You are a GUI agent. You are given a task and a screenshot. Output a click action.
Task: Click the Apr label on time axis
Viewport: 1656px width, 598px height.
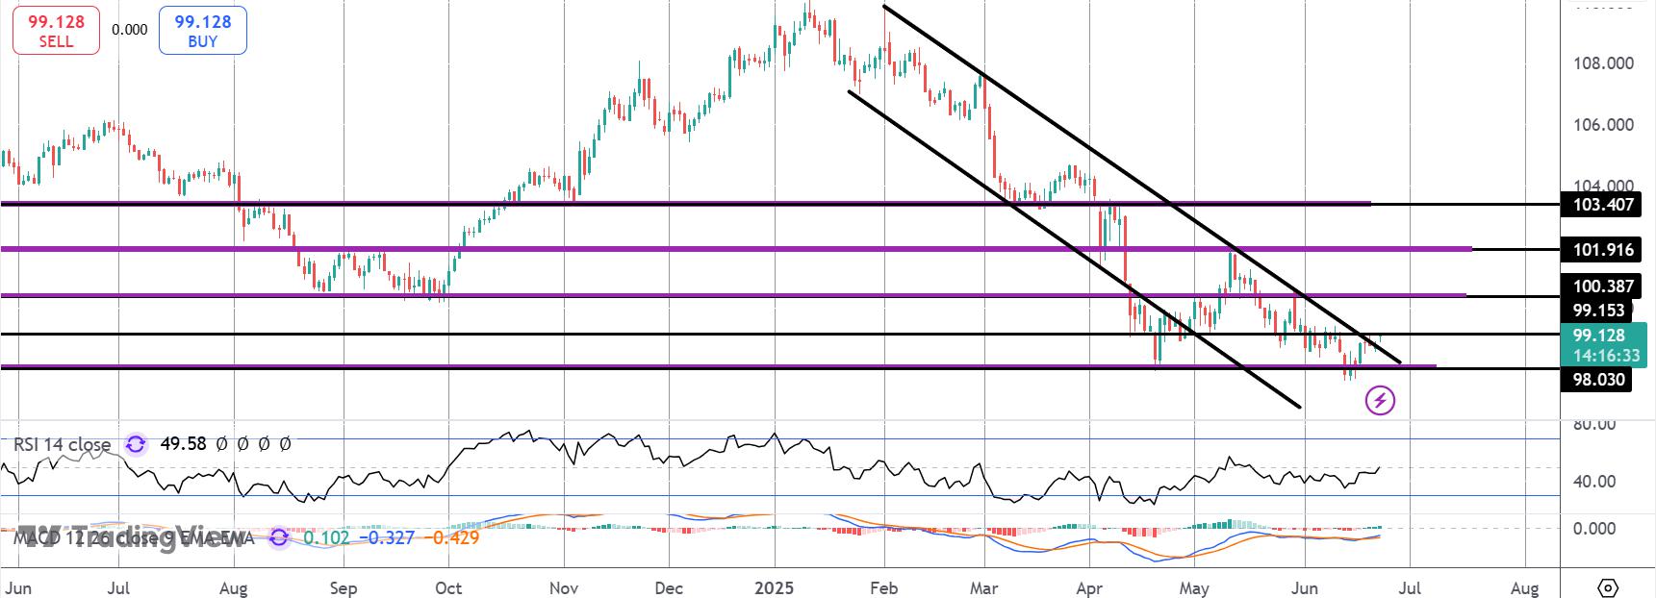coord(1089,588)
